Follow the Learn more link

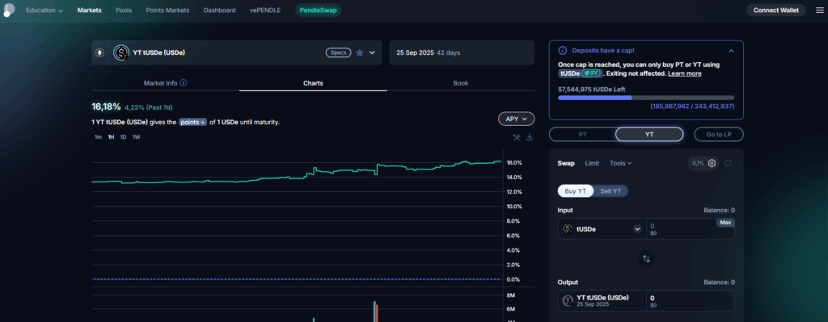pos(684,73)
